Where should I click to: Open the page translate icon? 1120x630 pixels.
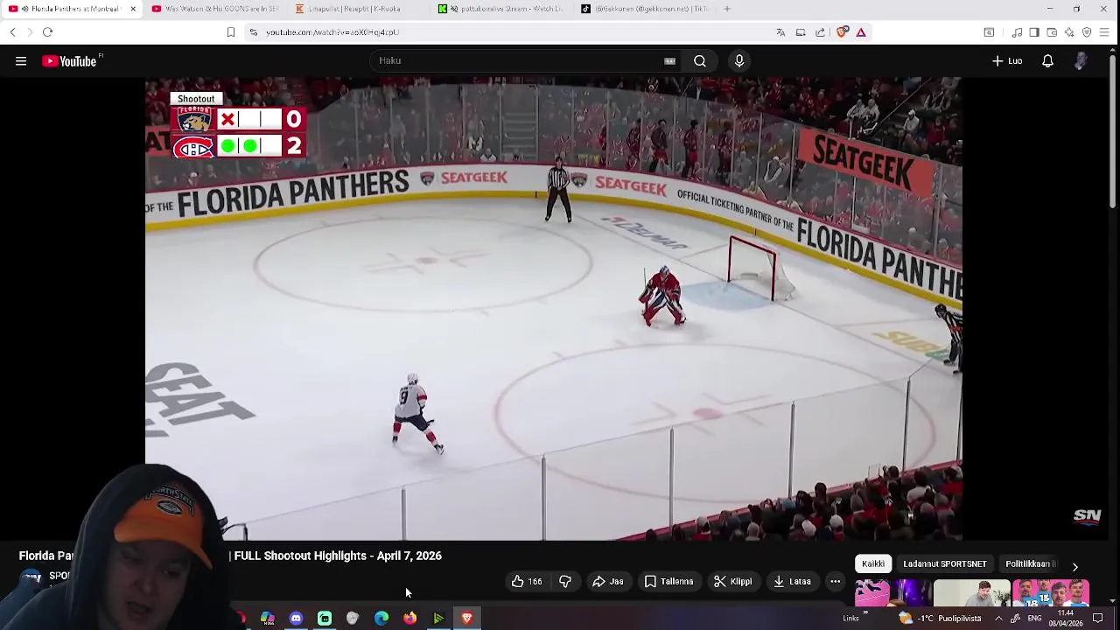pos(780,32)
